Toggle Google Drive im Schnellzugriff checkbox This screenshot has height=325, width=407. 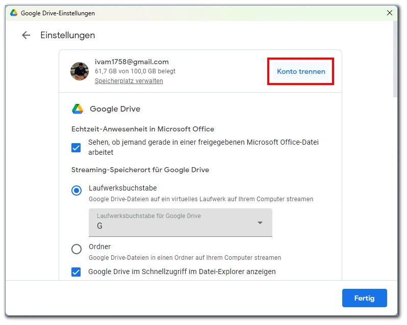pos(76,272)
